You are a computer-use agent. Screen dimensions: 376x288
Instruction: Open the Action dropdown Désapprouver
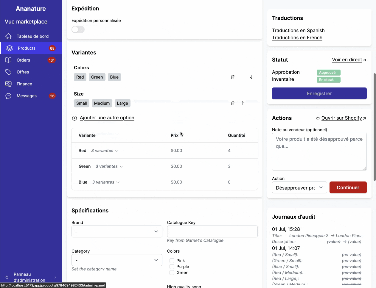click(x=299, y=187)
